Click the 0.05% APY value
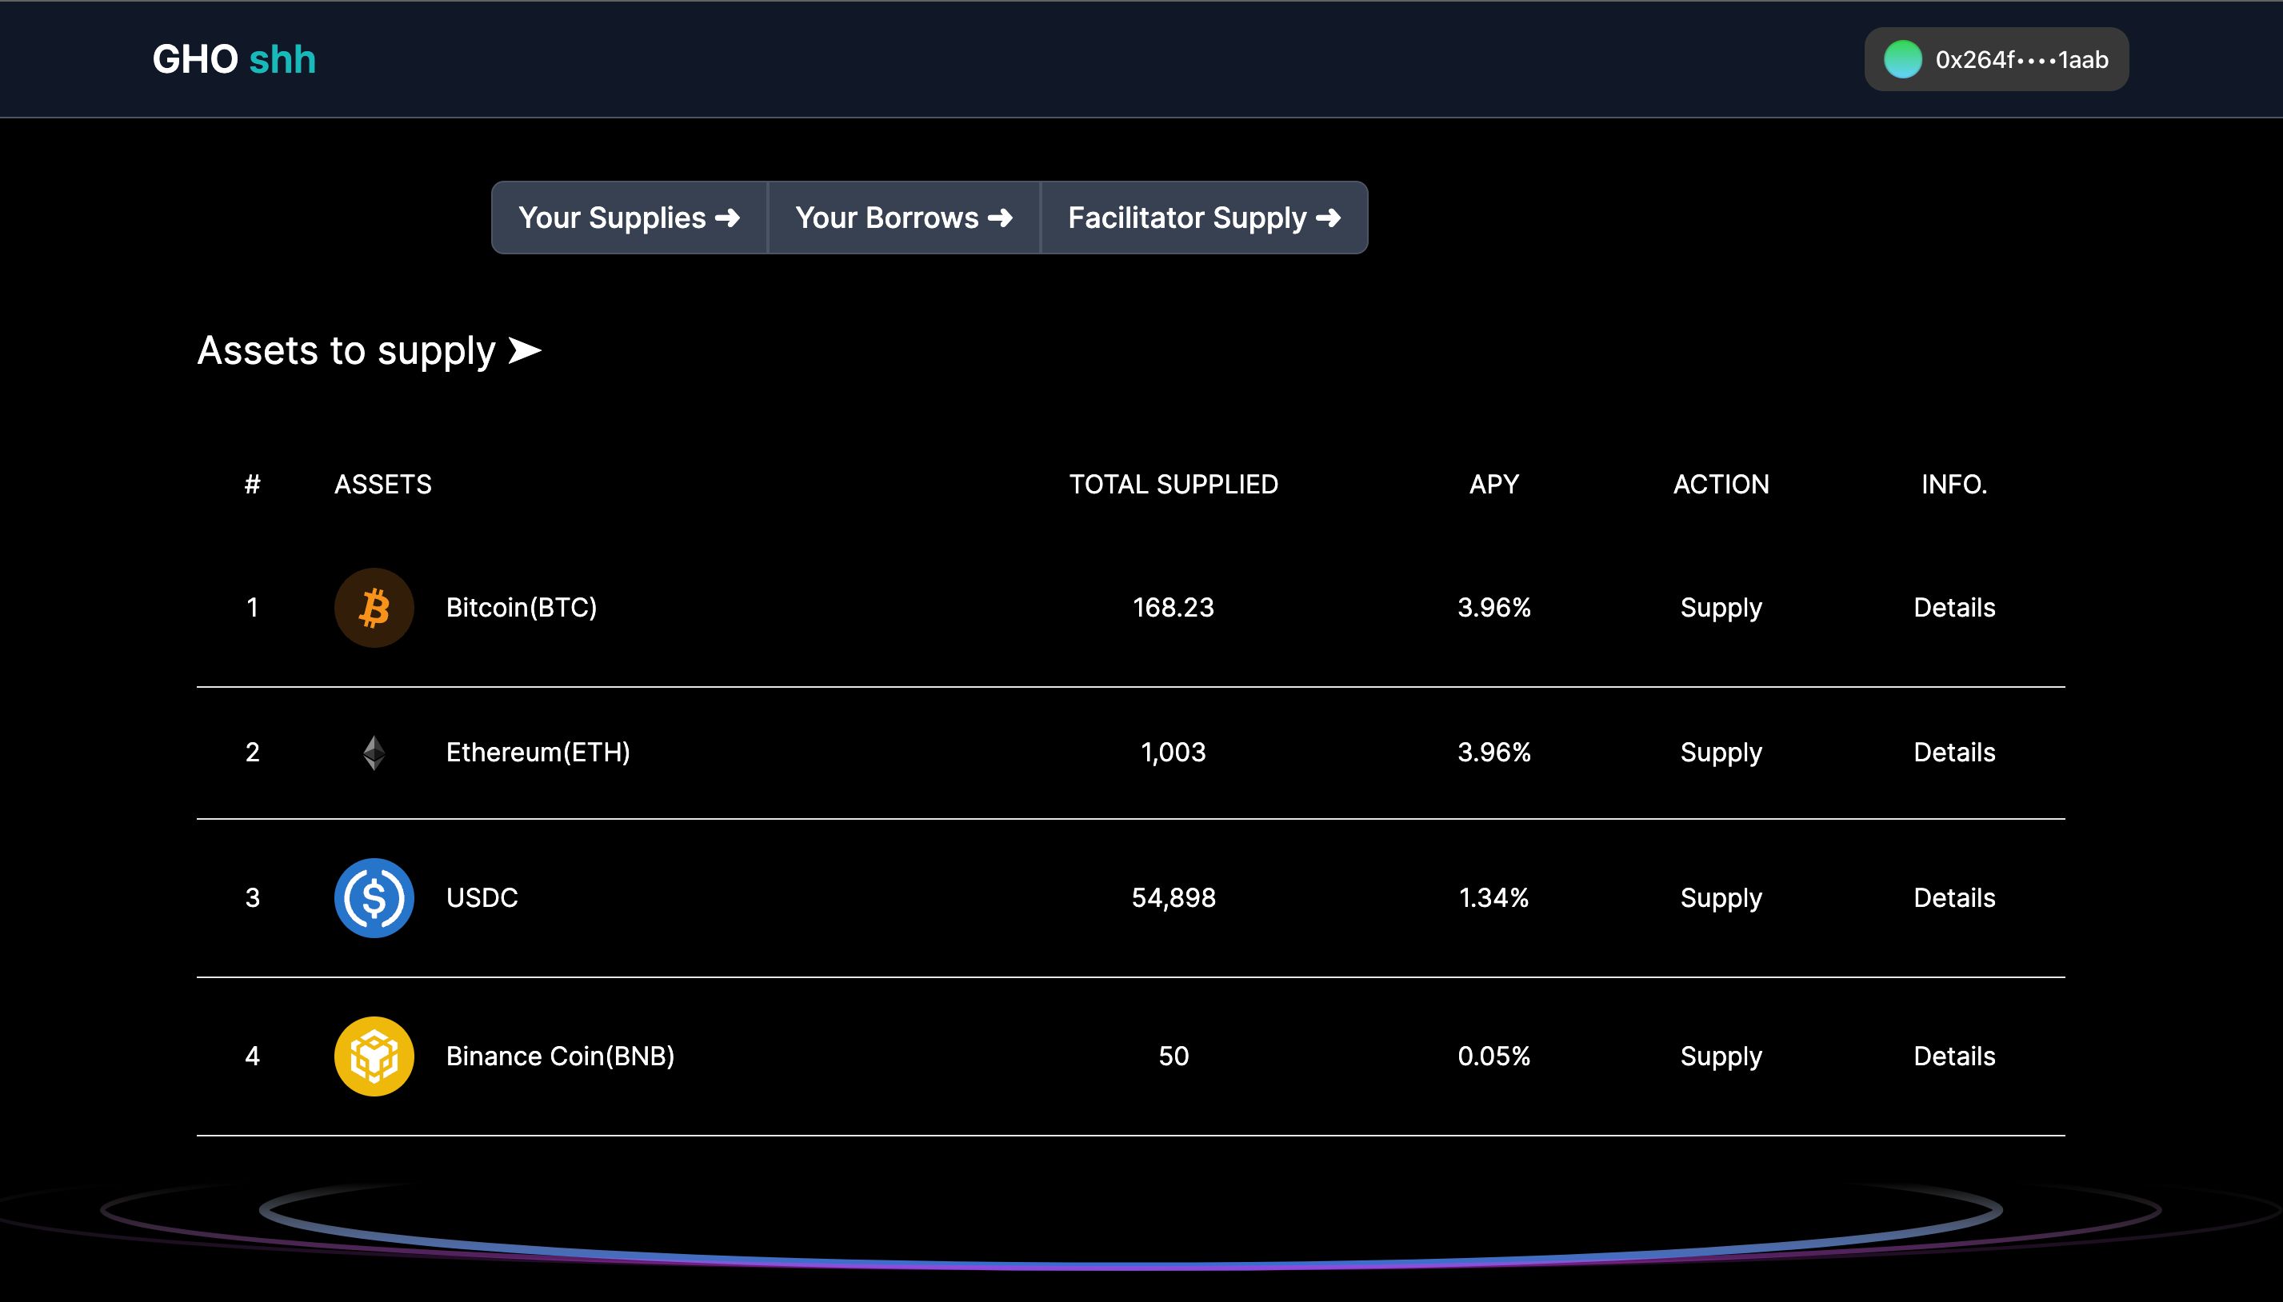This screenshot has height=1302, width=2283. pos(1493,1056)
